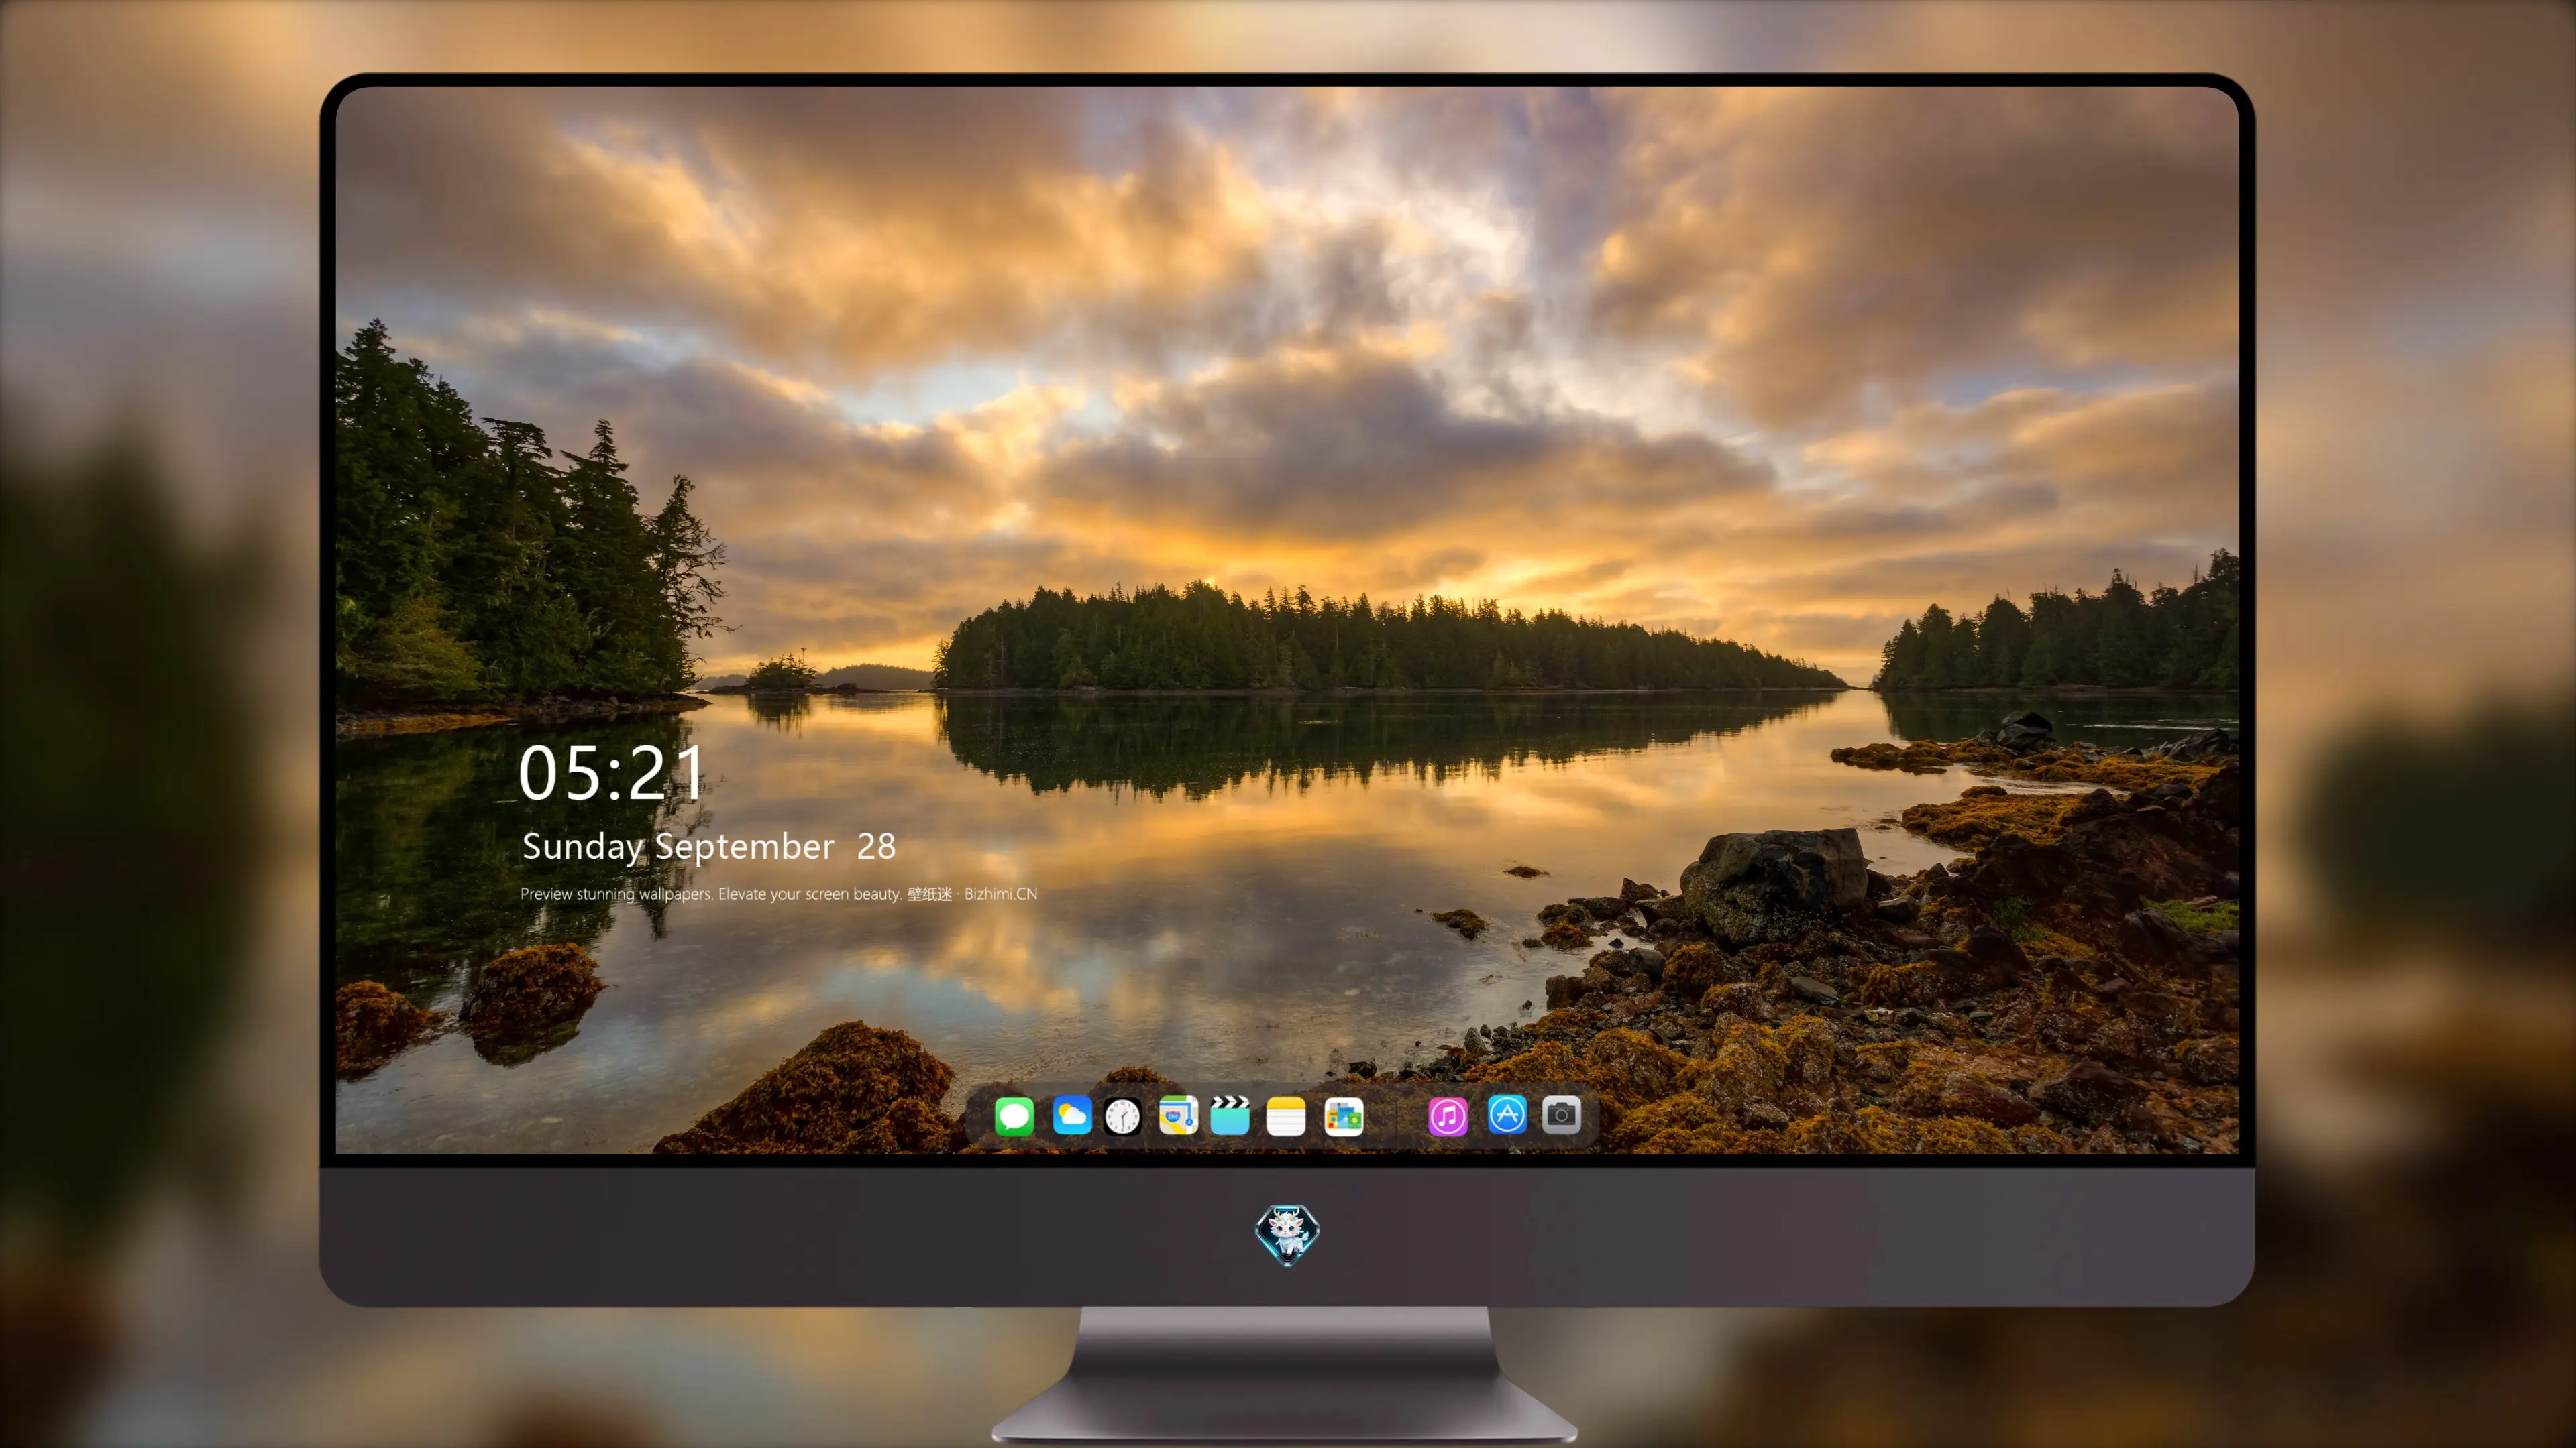
Task: Click the dragon mascot logo on monitor chin
Action: point(1287,1234)
